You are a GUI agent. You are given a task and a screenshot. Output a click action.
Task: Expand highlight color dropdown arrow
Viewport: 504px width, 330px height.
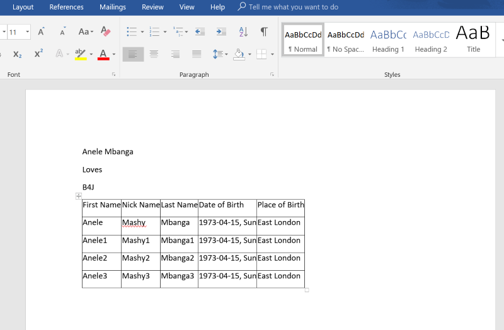pyautogui.click(x=91, y=54)
